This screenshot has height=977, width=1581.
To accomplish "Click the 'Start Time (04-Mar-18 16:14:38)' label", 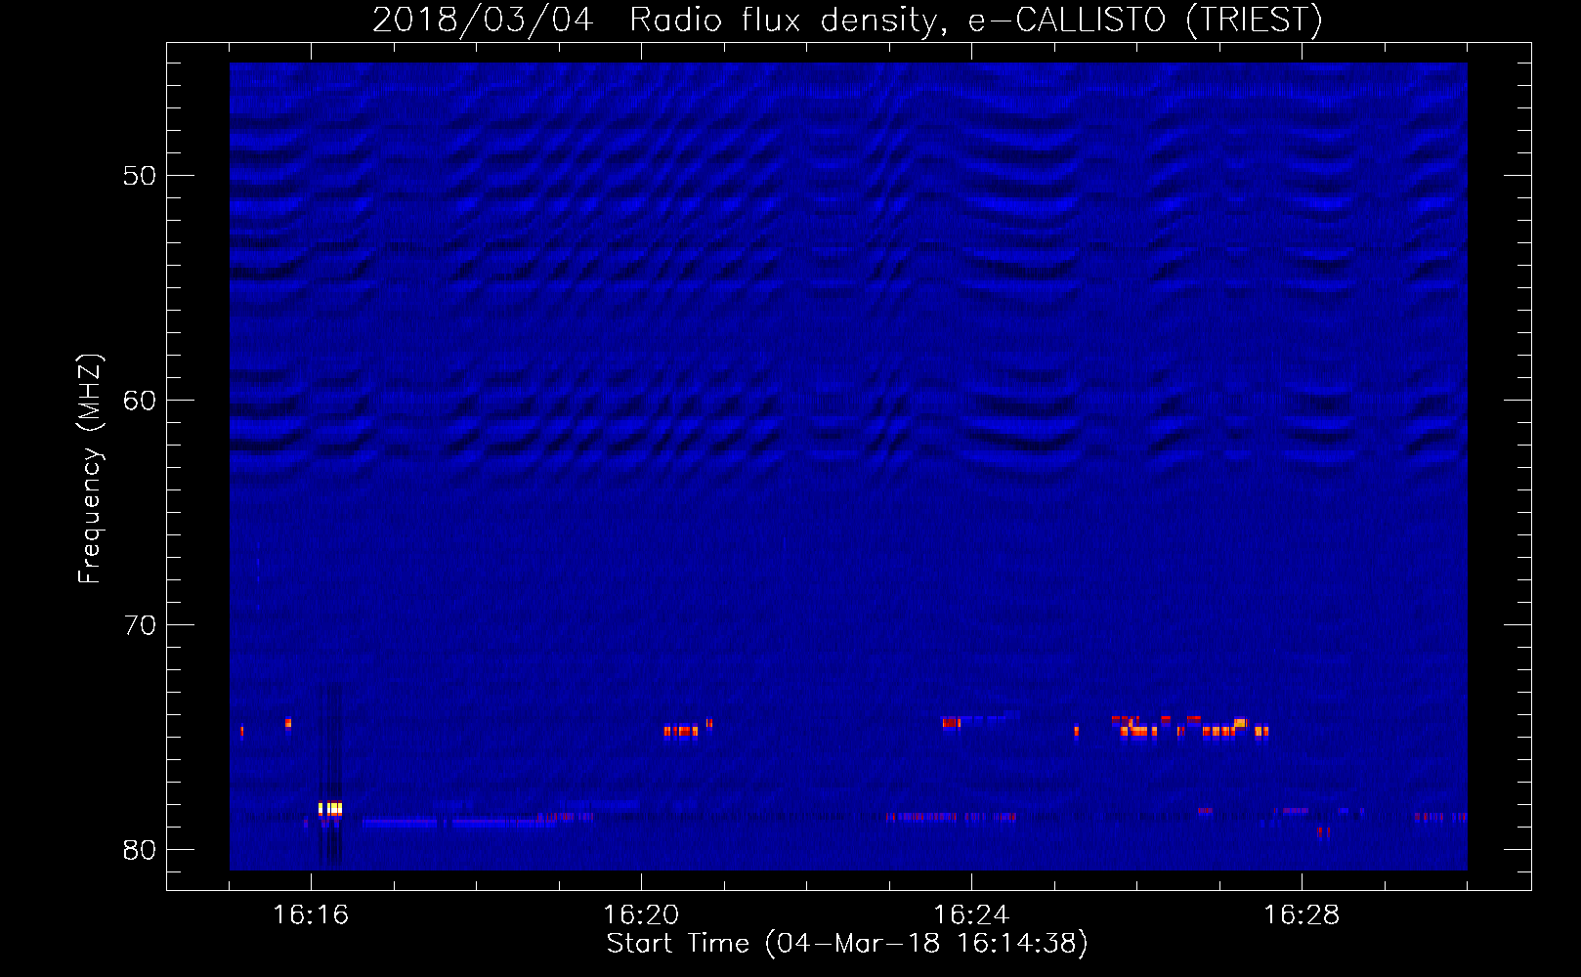I will [847, 943].
